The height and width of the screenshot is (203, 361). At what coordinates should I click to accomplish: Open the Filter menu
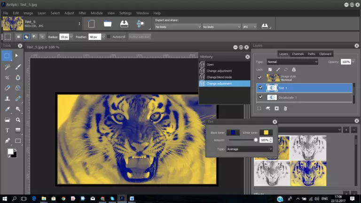[82, 13]
